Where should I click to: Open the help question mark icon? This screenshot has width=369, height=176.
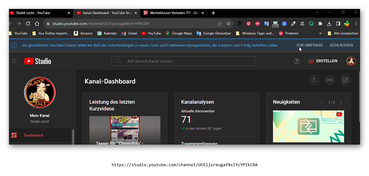click(297, 61)
